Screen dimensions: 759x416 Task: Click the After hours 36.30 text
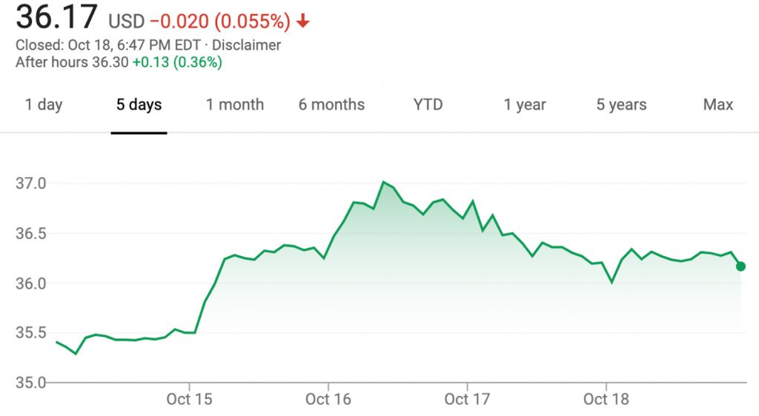coord(72,62)
